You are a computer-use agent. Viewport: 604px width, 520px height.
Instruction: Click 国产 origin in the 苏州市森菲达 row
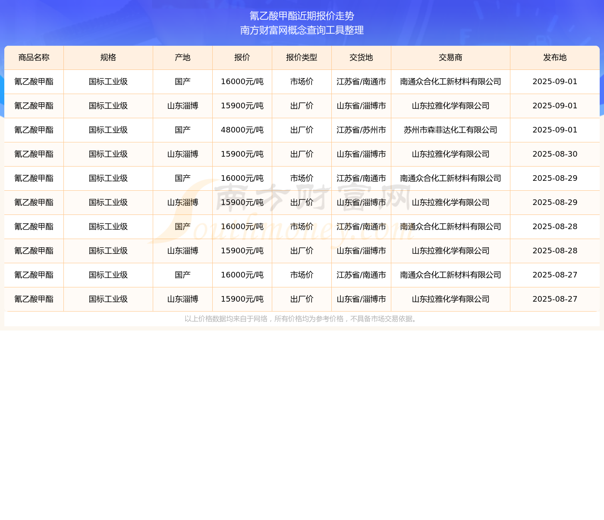[x=183, y=130]
